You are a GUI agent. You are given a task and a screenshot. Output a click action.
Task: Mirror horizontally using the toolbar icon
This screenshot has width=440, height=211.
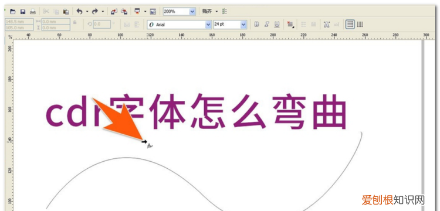pos(127,25)
